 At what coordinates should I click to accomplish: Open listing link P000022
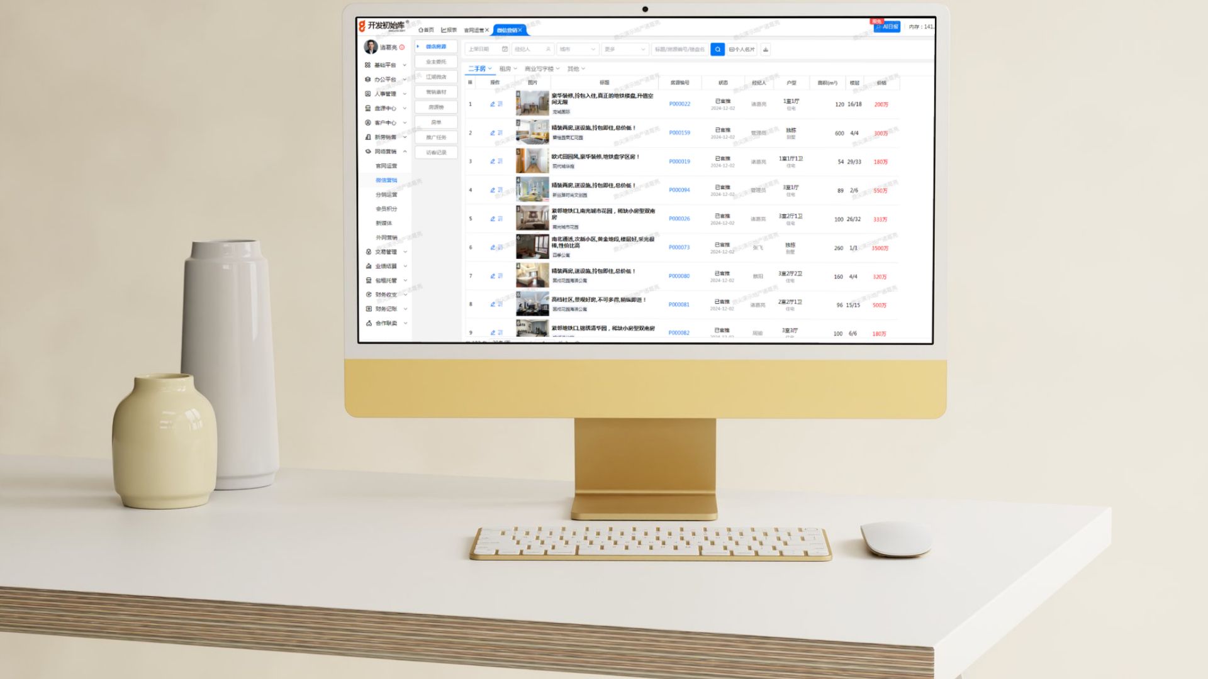coord(679,104)
